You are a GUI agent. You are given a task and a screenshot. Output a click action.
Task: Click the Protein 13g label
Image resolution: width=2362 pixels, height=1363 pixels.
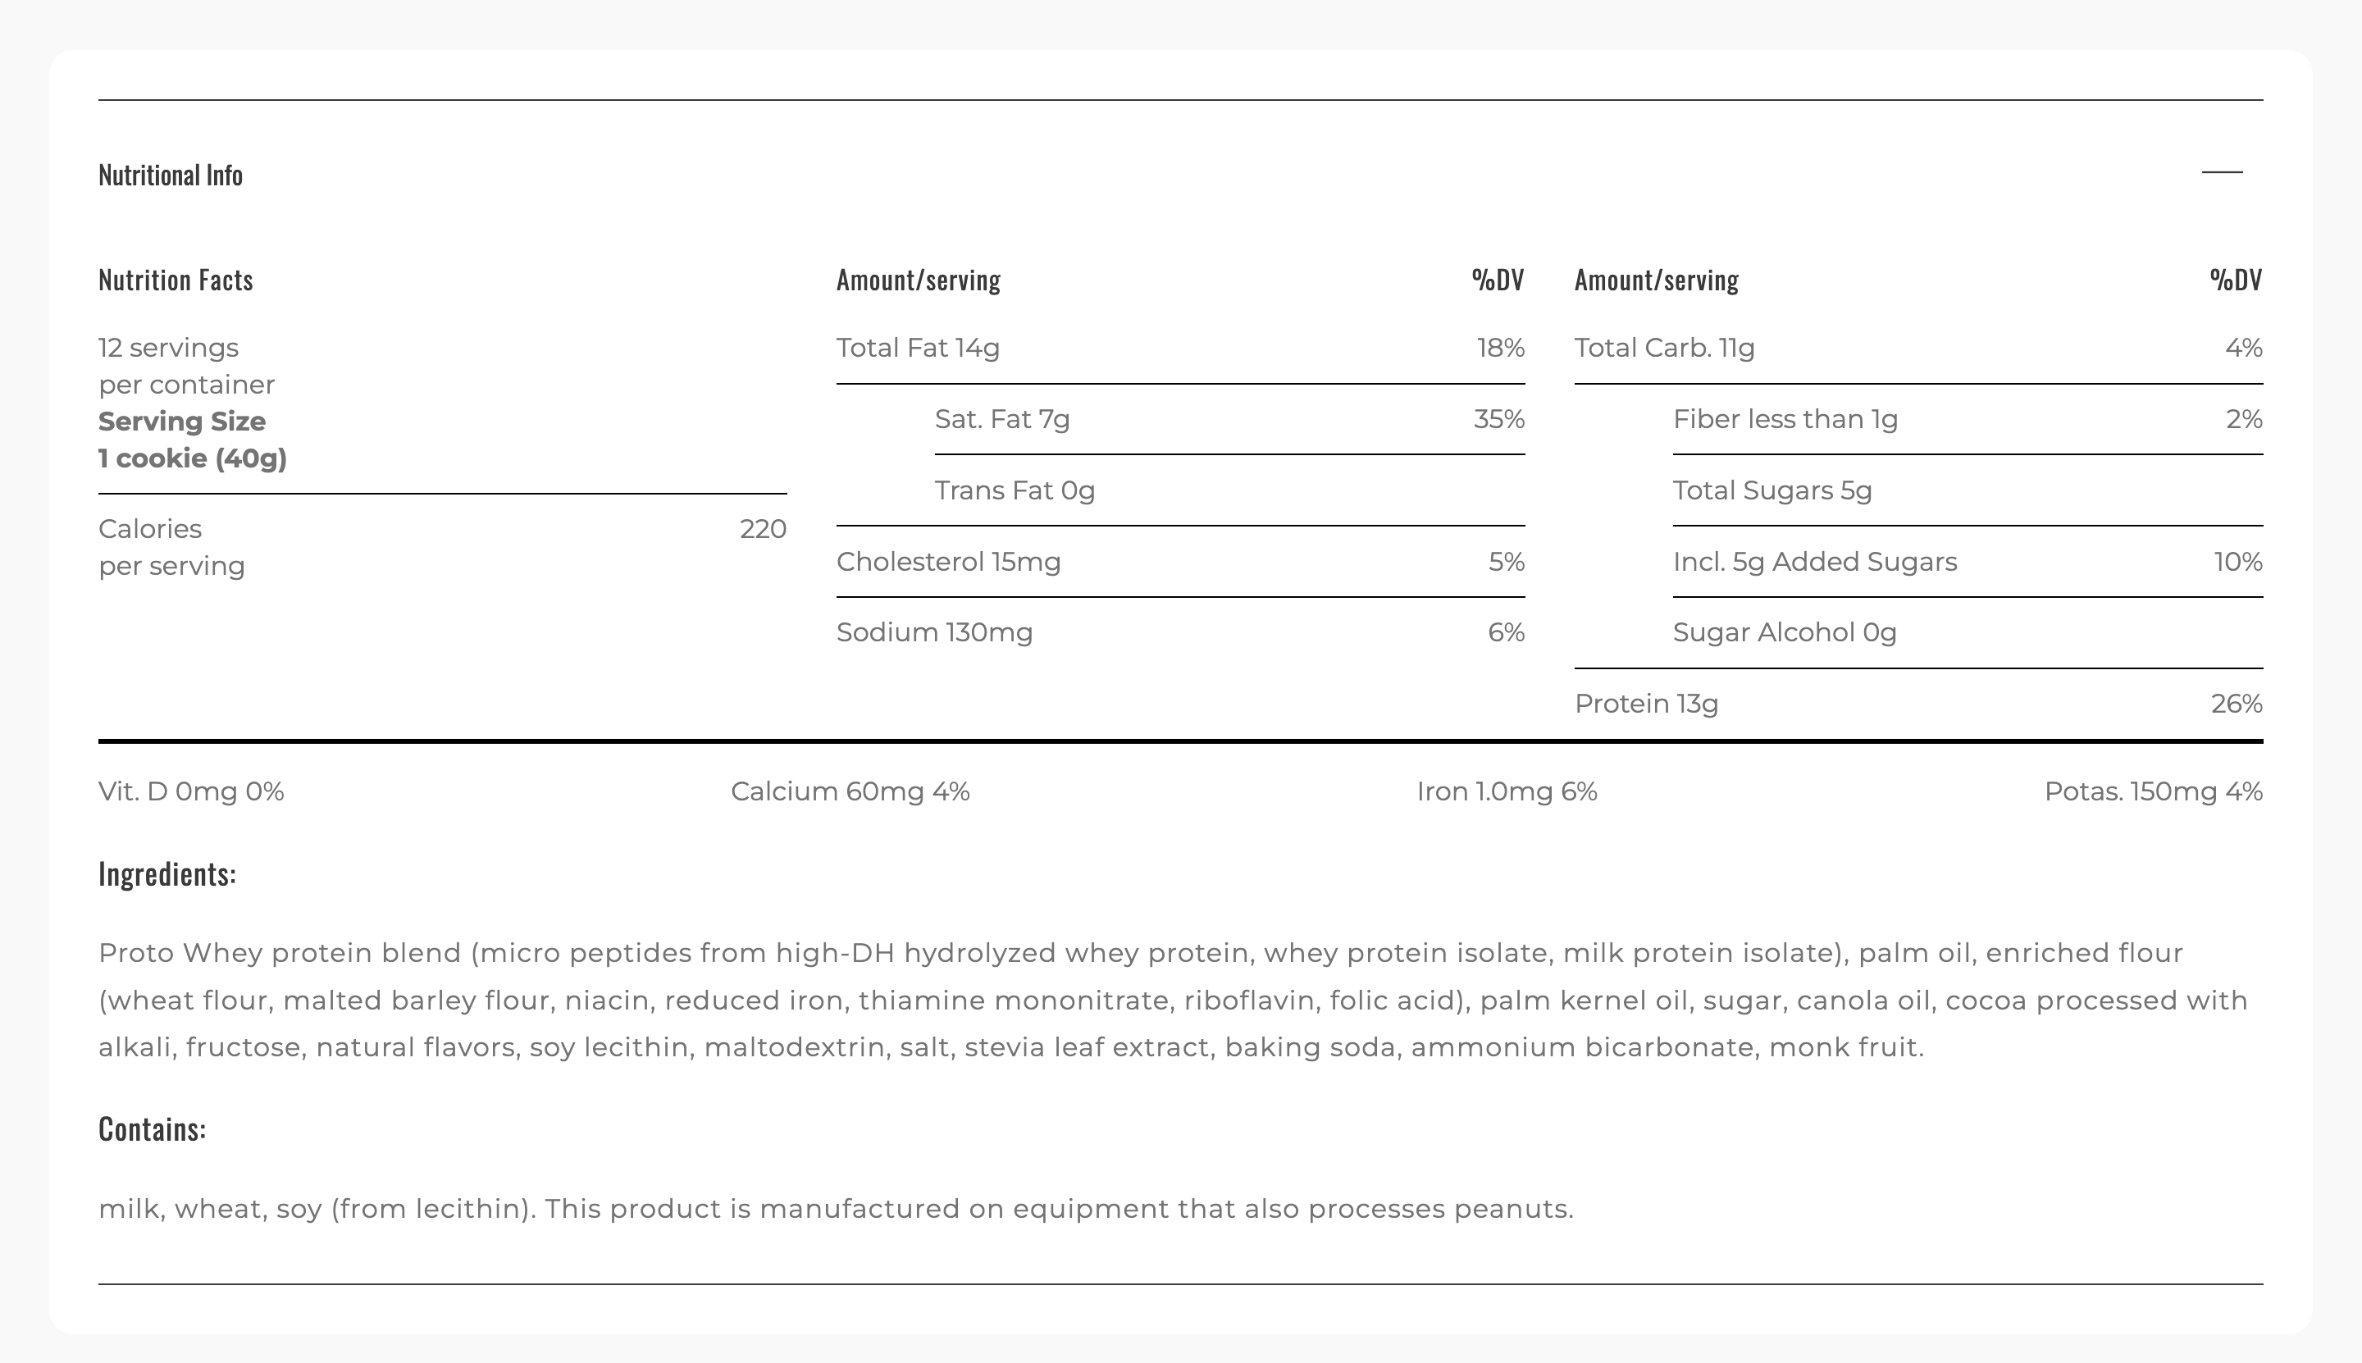click(x=1646, y=704)
